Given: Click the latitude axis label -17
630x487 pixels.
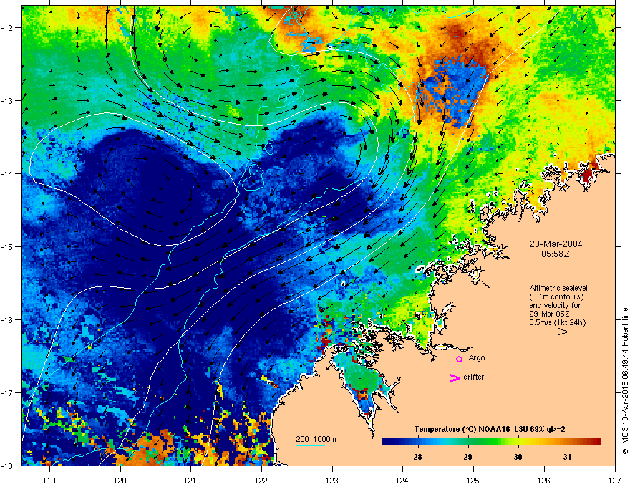Looking at the screenshot, I should [x=7, y=392].
